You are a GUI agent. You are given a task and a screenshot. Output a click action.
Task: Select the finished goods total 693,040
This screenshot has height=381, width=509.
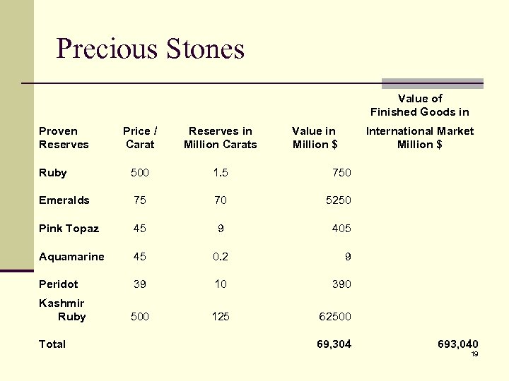pyautogui.click(x=458, y=344)
